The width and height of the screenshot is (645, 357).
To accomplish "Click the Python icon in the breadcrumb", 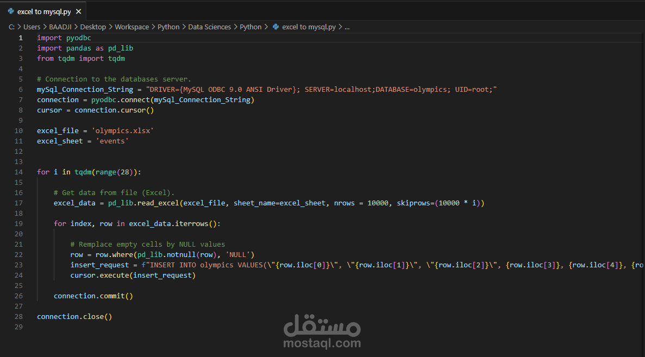I will (x=276, y=27).
